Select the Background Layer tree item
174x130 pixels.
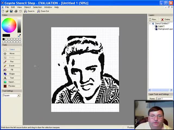click(165, 29)
